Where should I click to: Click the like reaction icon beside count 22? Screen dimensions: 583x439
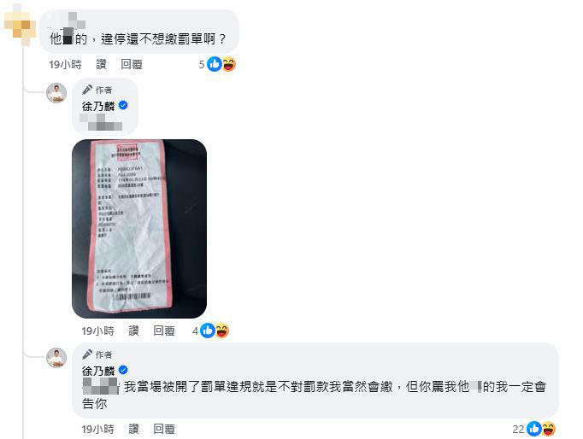click(534, 429)
